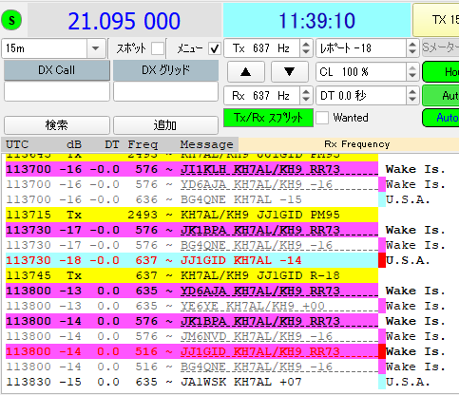Click the green S status indicator
The image size is (459, 395).
11,20
